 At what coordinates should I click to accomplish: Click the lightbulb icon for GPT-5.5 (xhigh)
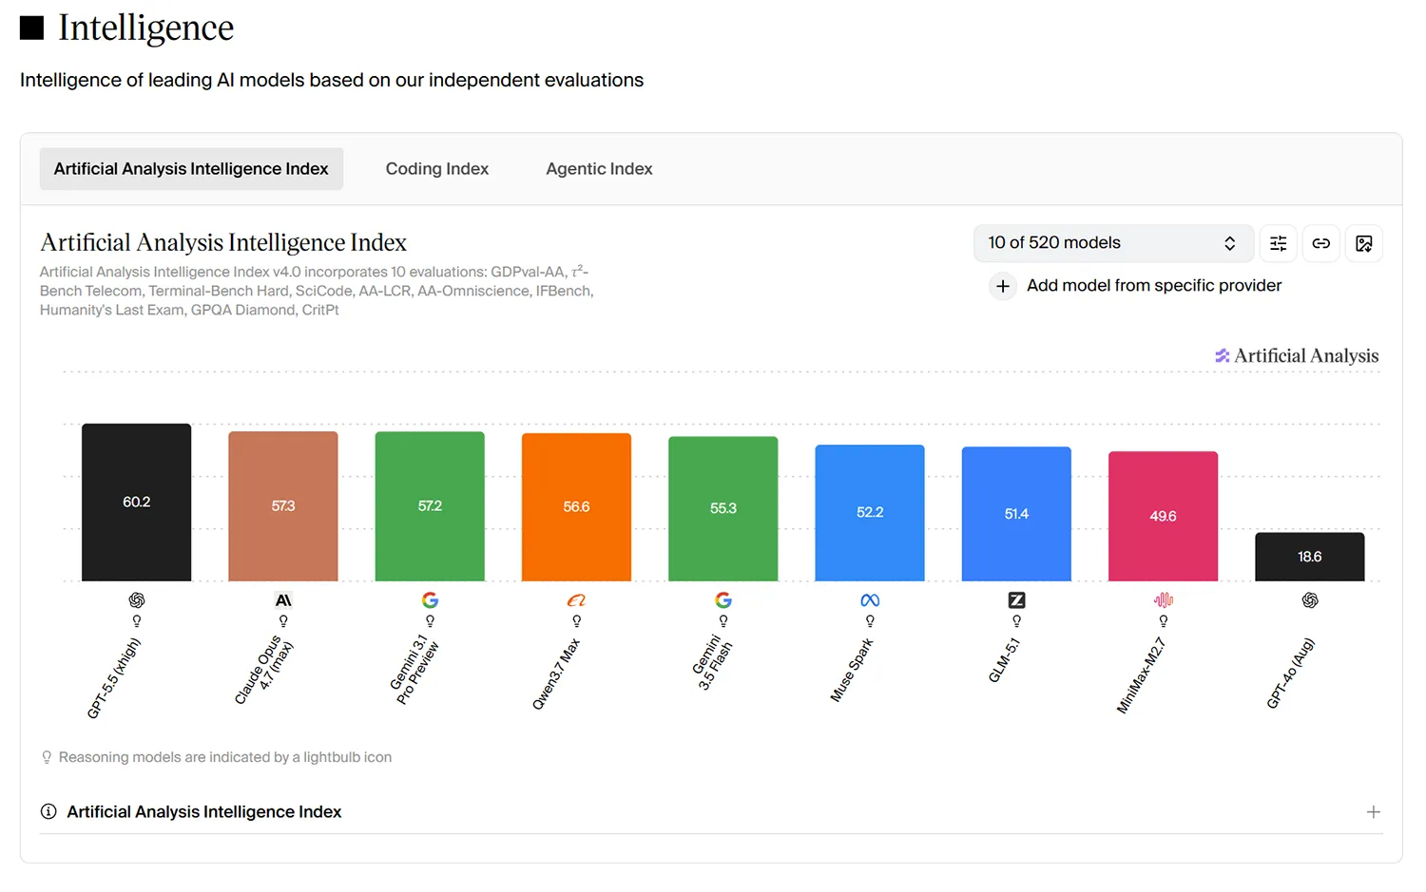point(137,621)
